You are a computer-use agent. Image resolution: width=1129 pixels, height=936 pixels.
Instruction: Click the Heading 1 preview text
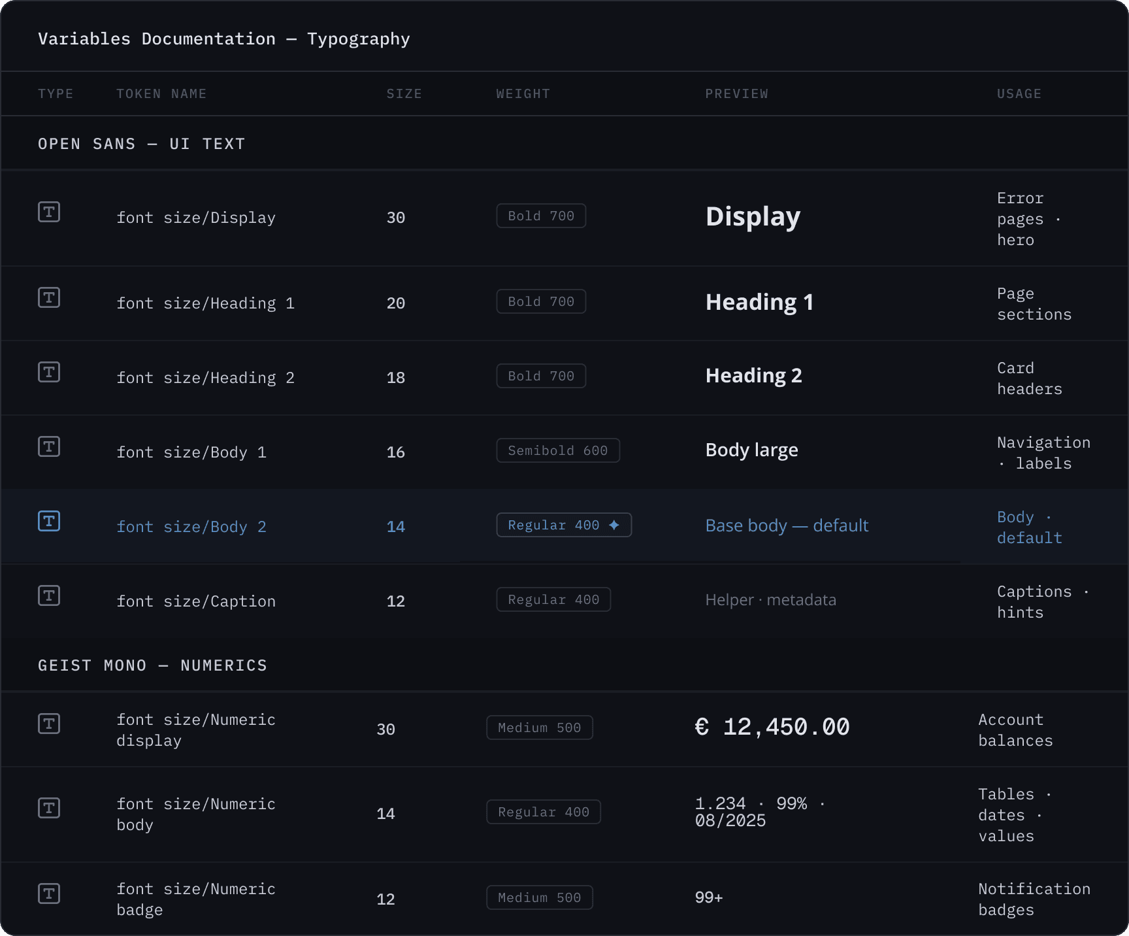pyautogui.click(x=759, y=302)
